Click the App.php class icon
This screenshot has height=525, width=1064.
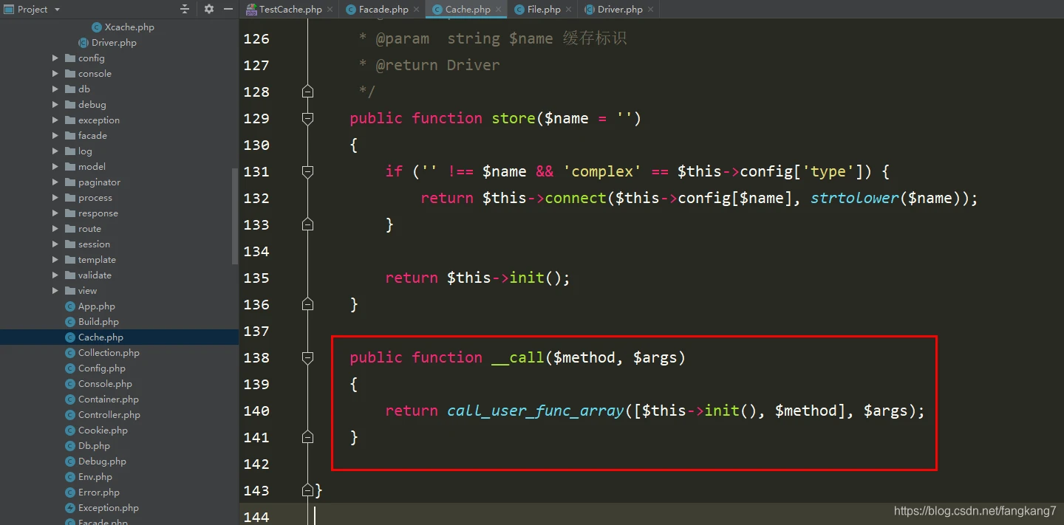point(70,306)
